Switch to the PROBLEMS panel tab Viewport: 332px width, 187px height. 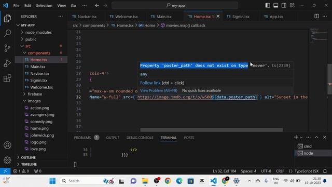(82, 138)
